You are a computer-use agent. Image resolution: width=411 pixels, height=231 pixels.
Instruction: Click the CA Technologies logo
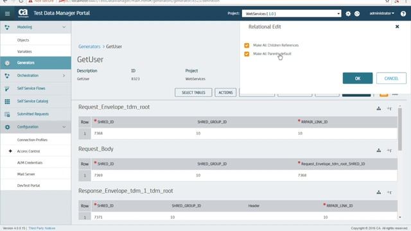23,13
